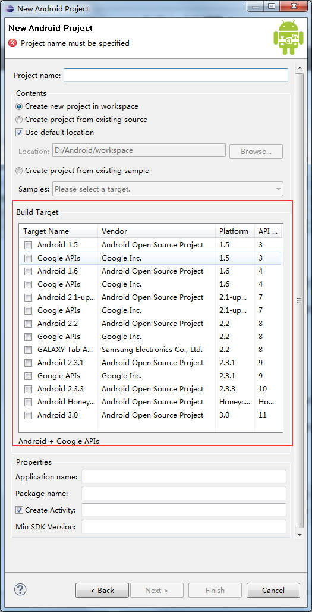
Task: Click the scrollbar up arrow
Action: 299,68
